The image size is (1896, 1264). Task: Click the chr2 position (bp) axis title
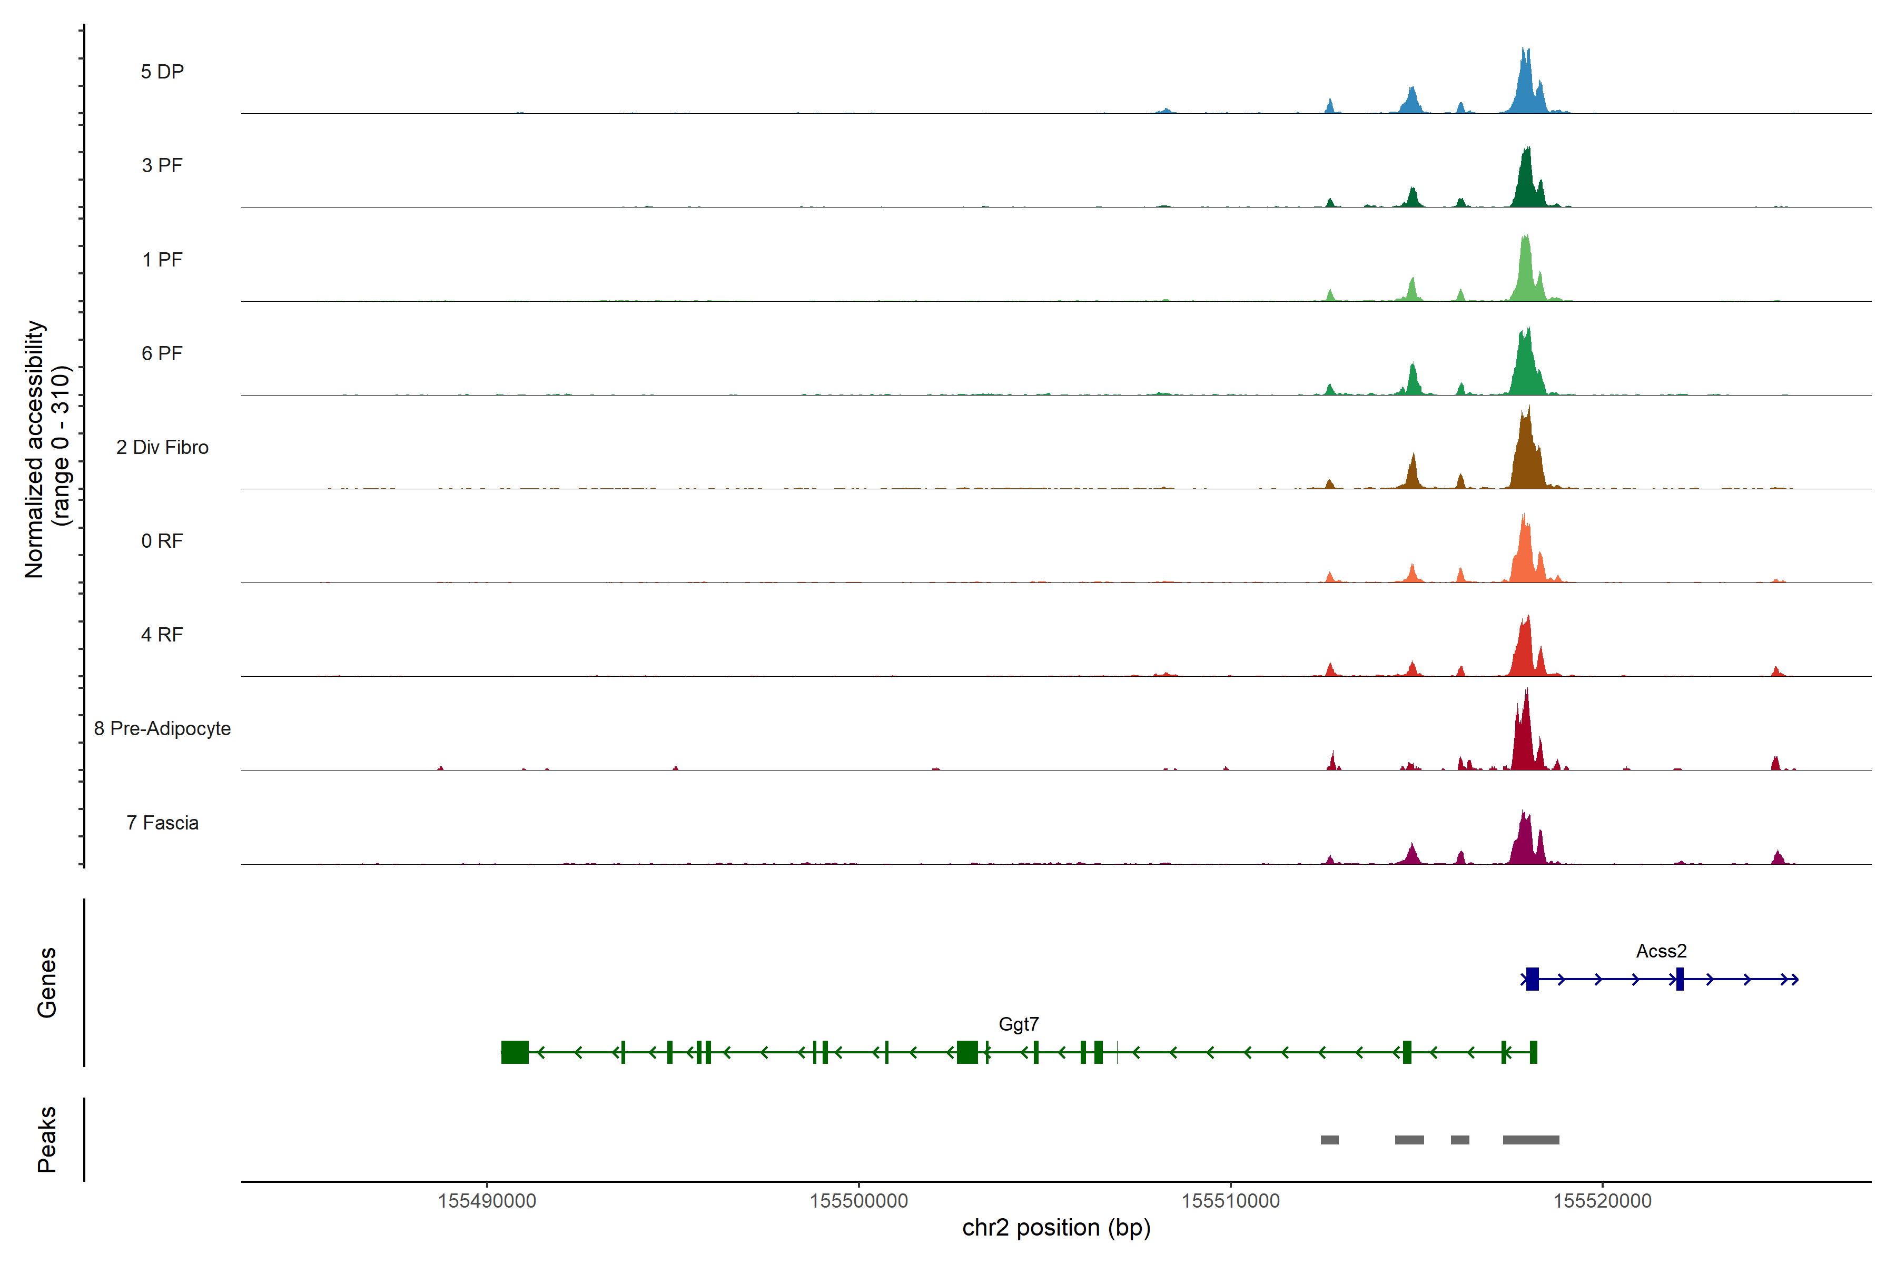tap(1056, 1228)
